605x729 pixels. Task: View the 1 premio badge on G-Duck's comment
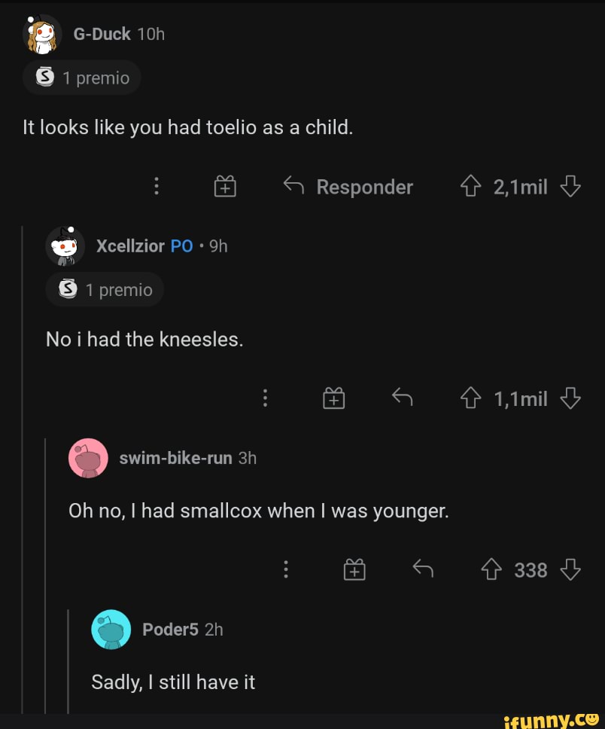point(81,78)
